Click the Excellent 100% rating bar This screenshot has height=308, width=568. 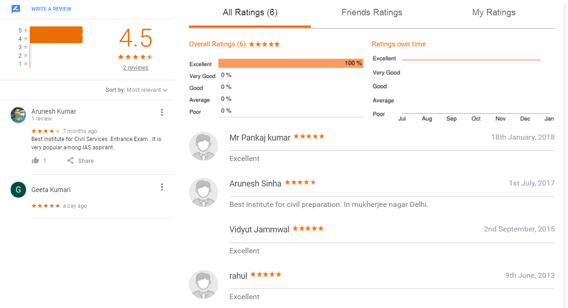pyautogui.click(x=290, y=64)
